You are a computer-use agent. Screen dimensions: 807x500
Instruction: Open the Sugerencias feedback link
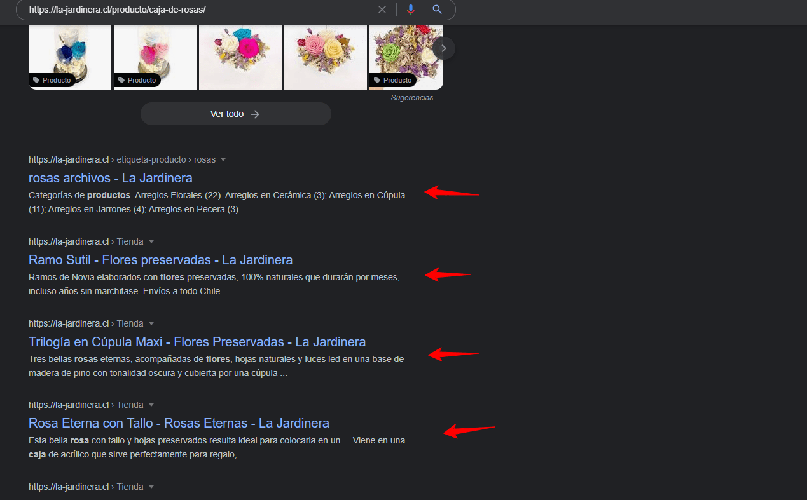click(412, 98)
